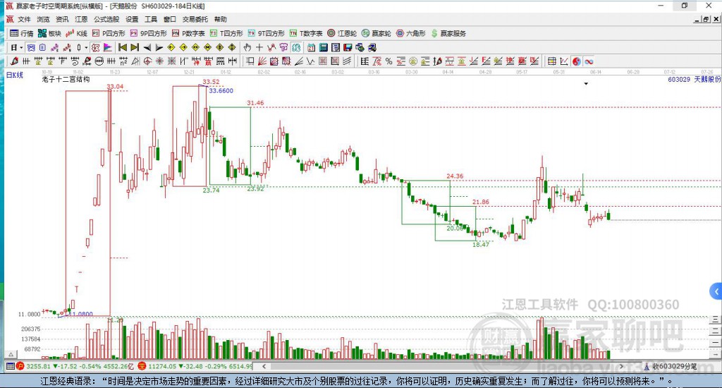Select the zigzag wave line icon

(311, 61)
